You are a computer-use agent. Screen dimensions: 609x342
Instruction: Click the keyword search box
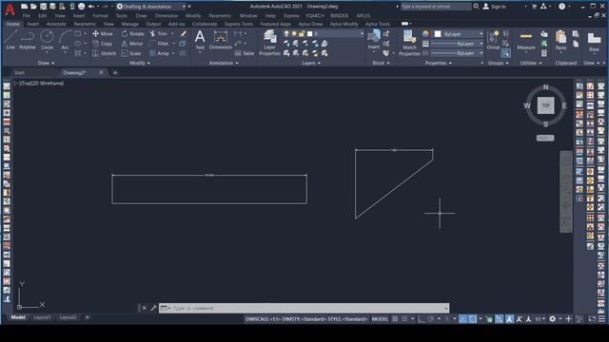pyautogui.click(x=436, y=7)
